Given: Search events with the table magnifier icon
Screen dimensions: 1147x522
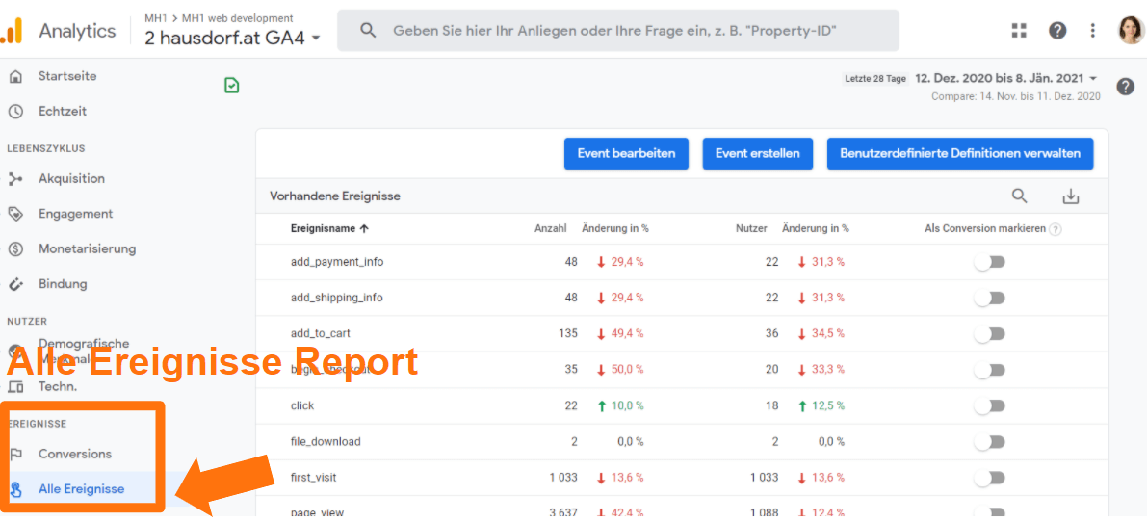Looking at the screenshot, I should point(1019,196).
